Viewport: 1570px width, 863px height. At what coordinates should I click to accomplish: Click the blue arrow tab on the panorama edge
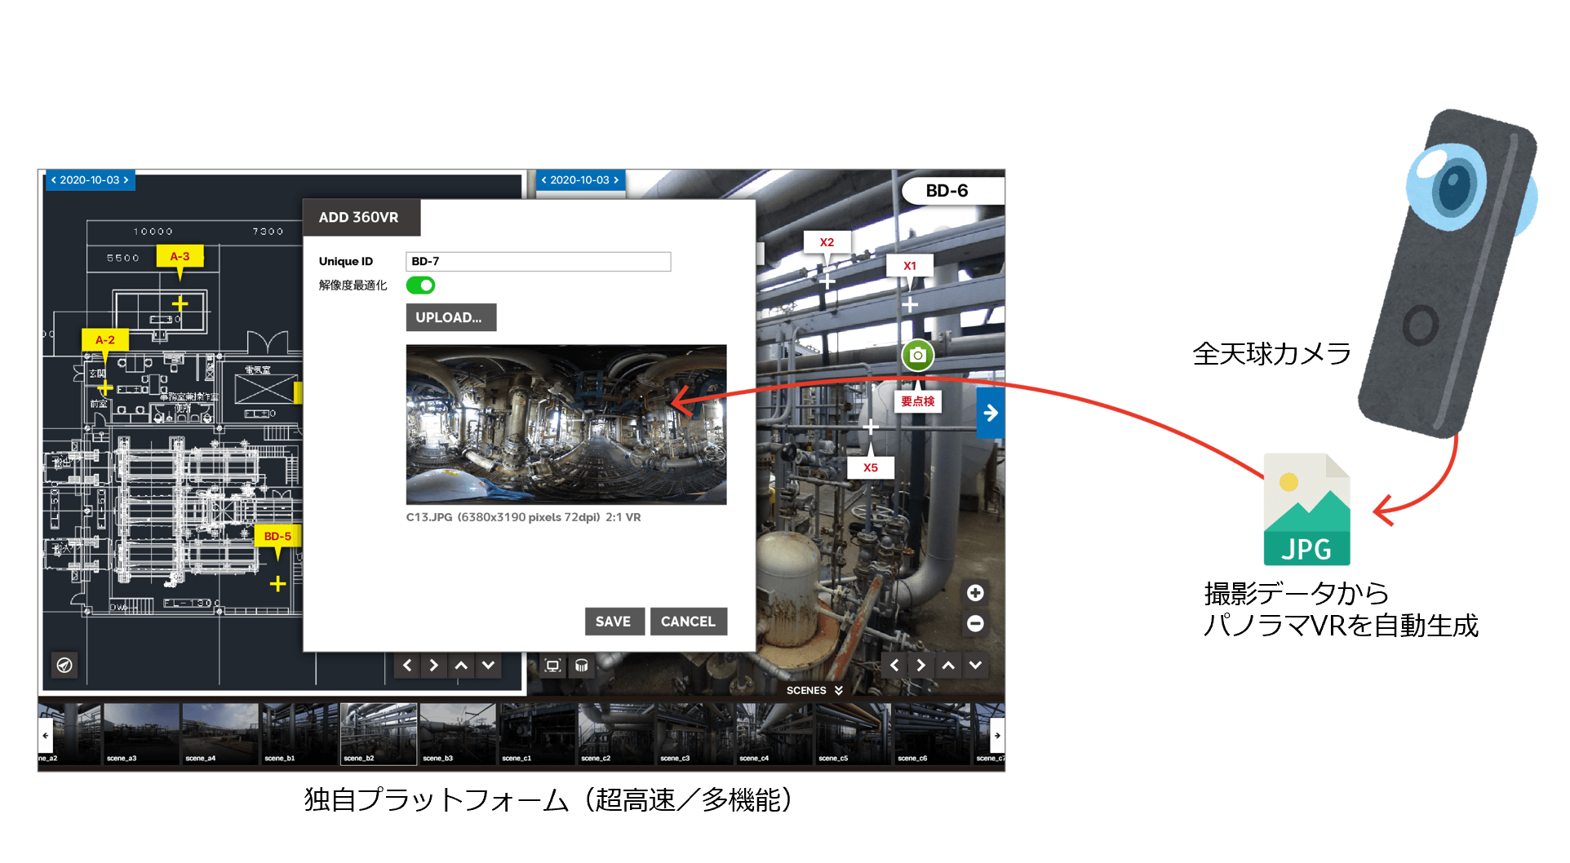pyautogui.click(x=990, y=414)
